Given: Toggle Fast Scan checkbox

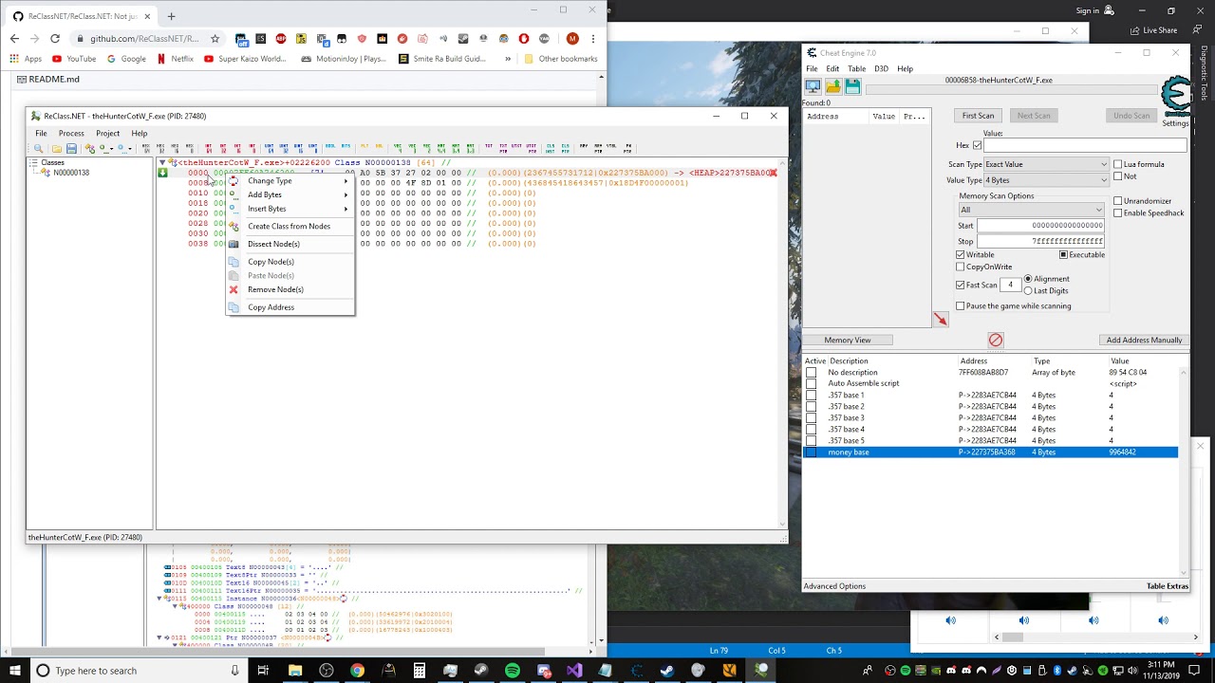Looking at the screenshot, I should 961,285.
